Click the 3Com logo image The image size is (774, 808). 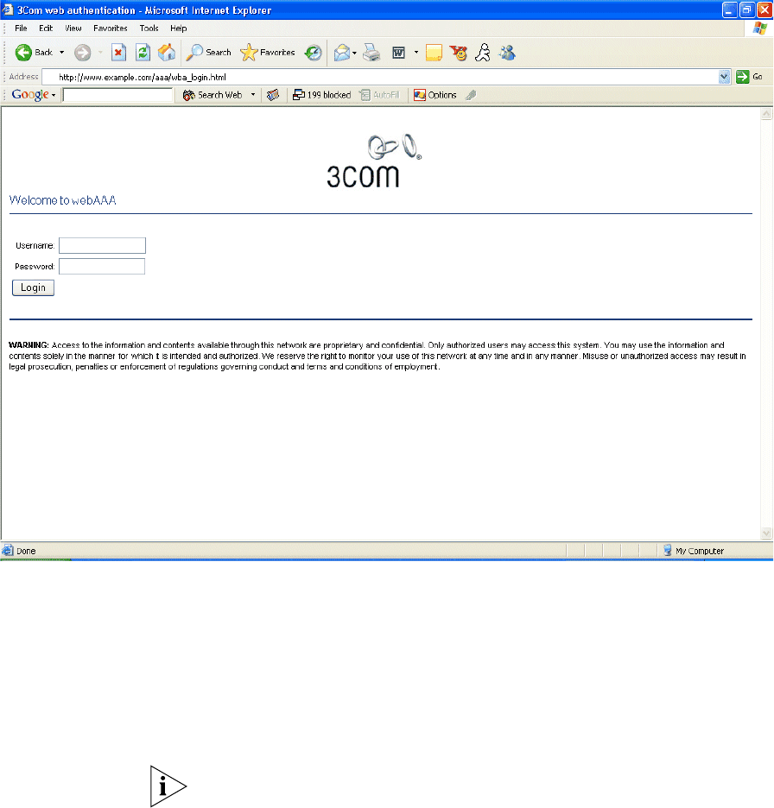tap(374, 161)
